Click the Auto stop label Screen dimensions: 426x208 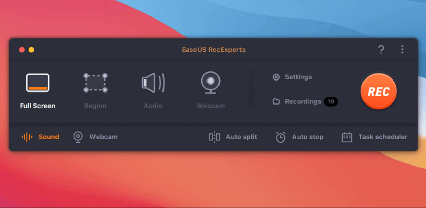(x=308, y=137)
